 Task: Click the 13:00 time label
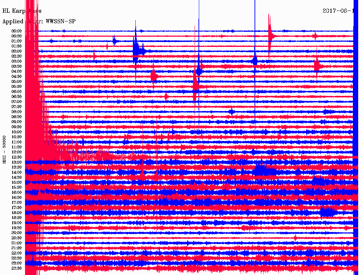pyautogui.click(x=17, y=162)
